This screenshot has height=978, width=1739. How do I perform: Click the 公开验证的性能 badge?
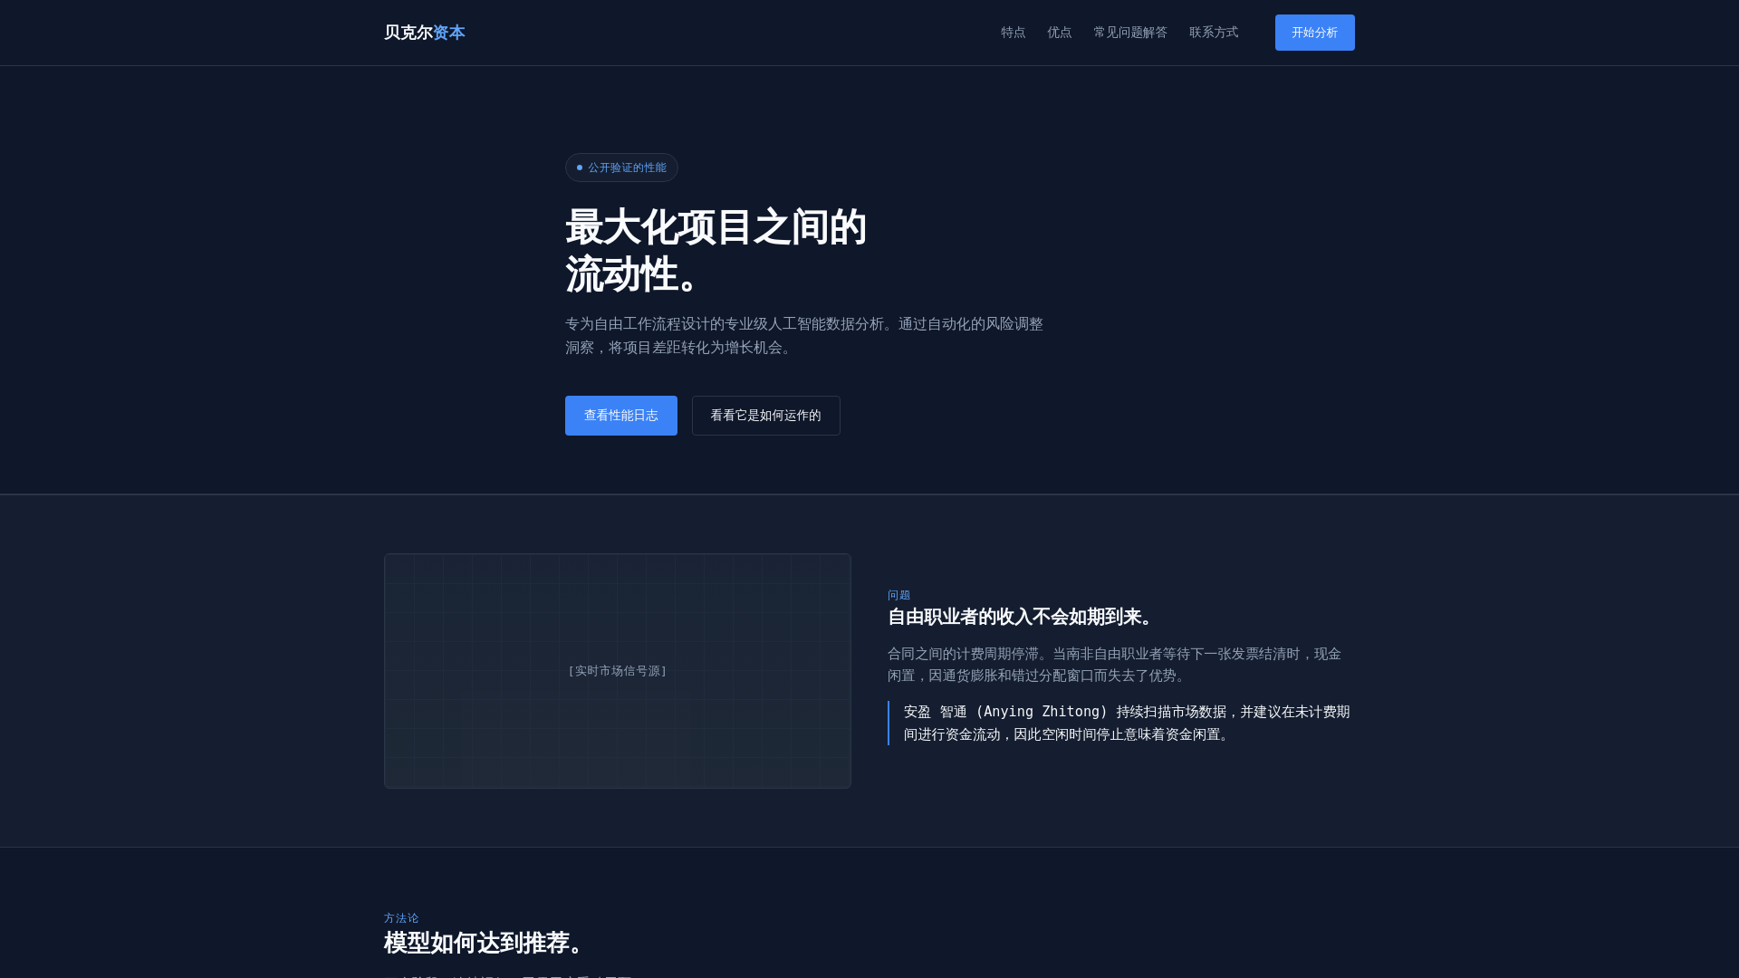[x=621, y=168]
